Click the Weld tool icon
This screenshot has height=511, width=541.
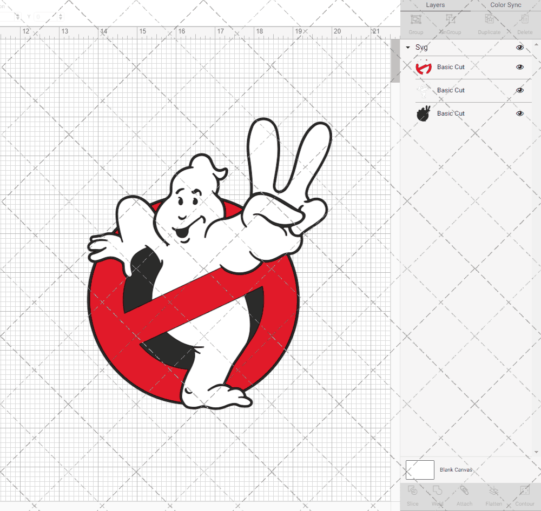pyautogui.click(x=437, y=490)
